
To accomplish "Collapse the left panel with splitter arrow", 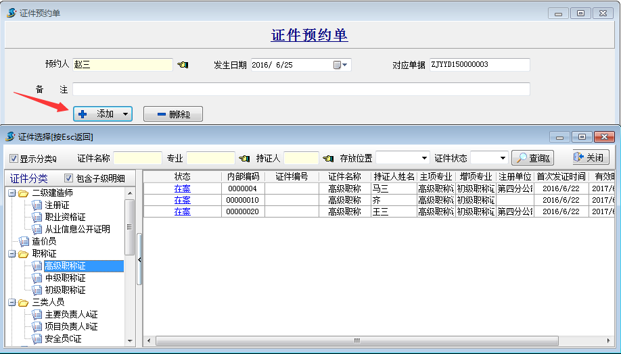I will click(x=139, y=259).
